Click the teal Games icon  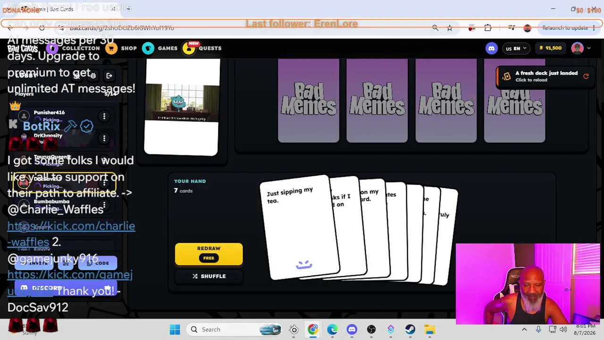pos(148,48)
